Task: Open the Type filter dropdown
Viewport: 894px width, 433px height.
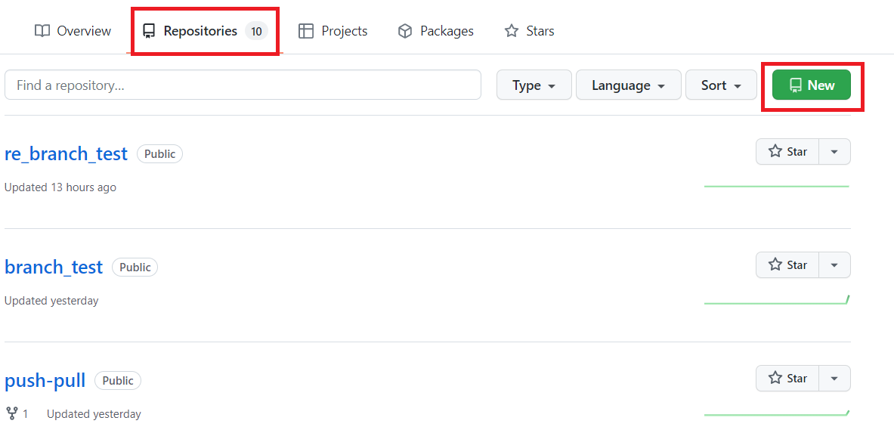Action: coord(534,85)
